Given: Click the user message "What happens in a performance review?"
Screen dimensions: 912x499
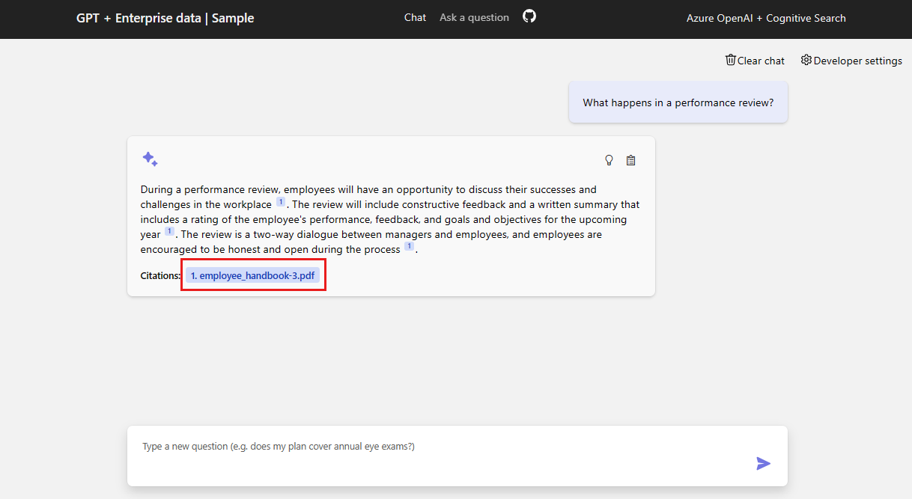Looking at the screenshot, I should click(x=678, y=102).
